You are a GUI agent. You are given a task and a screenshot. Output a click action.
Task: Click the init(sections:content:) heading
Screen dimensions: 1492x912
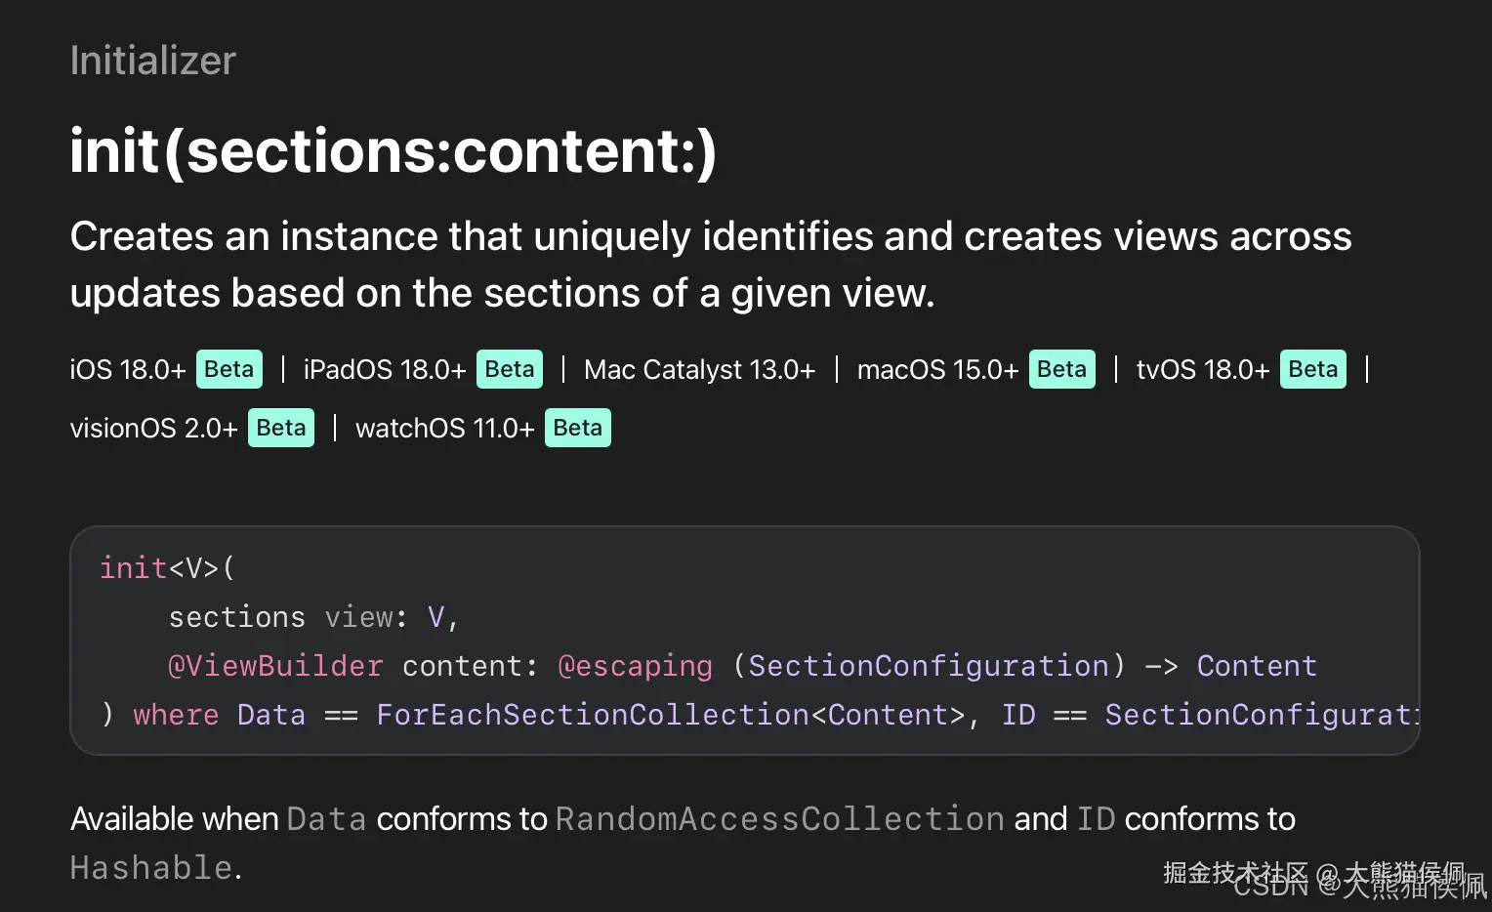coord(394,151)
